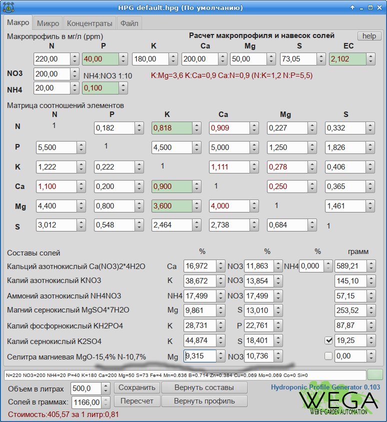Adjust the EC 2,102 spinner arrows
This screenshot has width=387, height=422.
coord(370,59)
